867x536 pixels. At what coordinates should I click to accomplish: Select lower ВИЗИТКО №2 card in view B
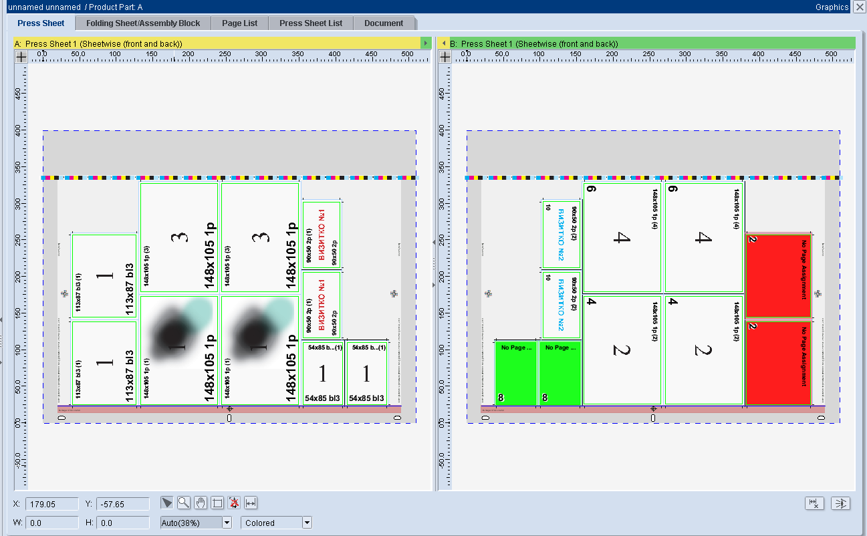click(561, 305)
